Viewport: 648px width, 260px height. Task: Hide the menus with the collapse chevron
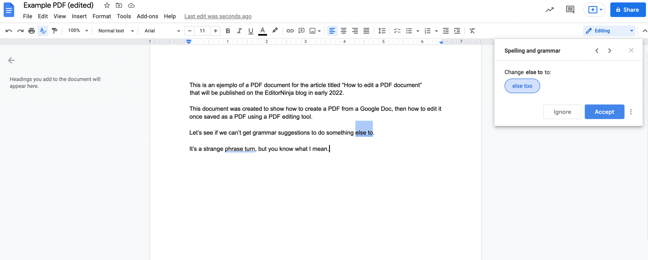645,31
